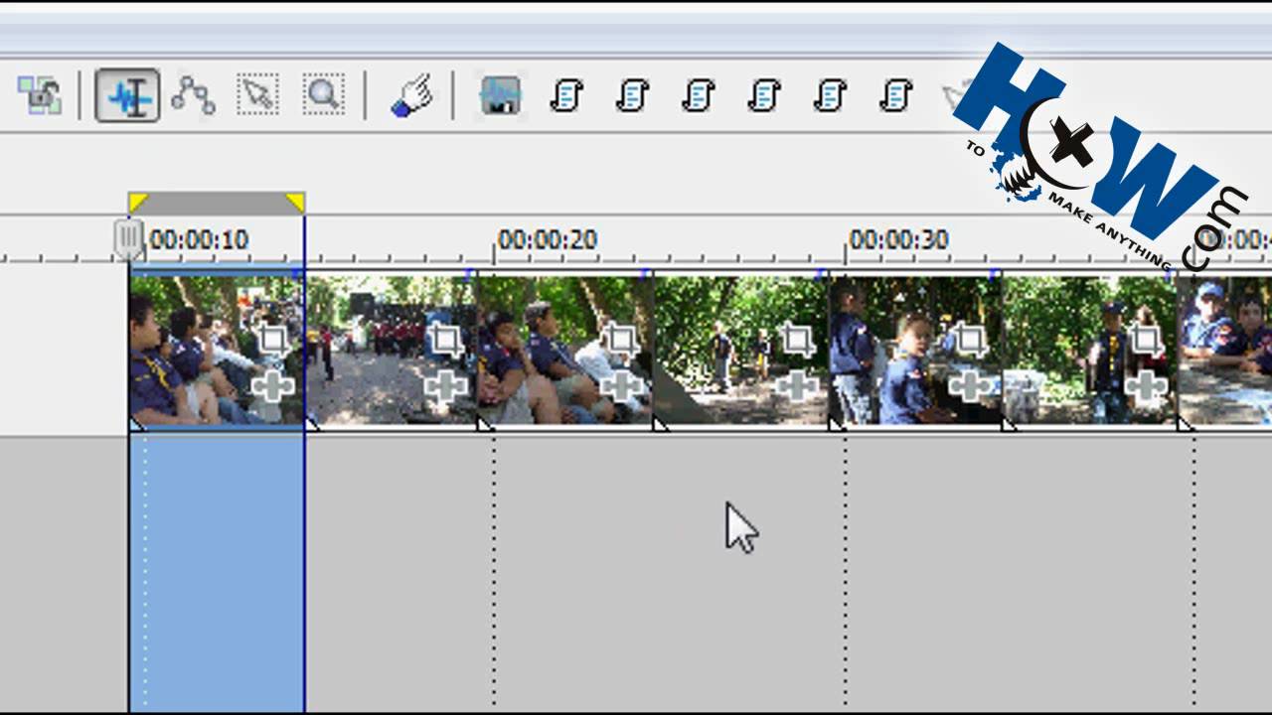The width and height of the screenshot is (1272, 715).
Task: Click the ruler at 00:00:30
Action: point(899,240)
